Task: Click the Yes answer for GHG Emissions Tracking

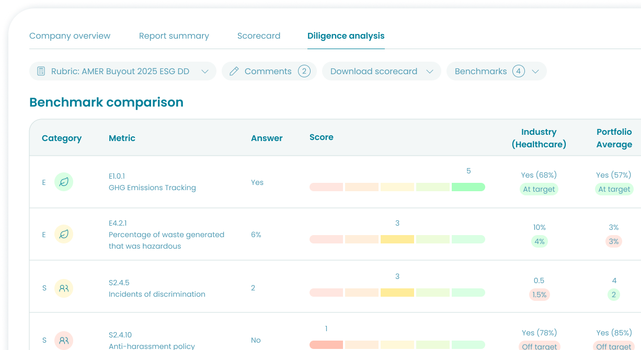Action: click(257, 182)
